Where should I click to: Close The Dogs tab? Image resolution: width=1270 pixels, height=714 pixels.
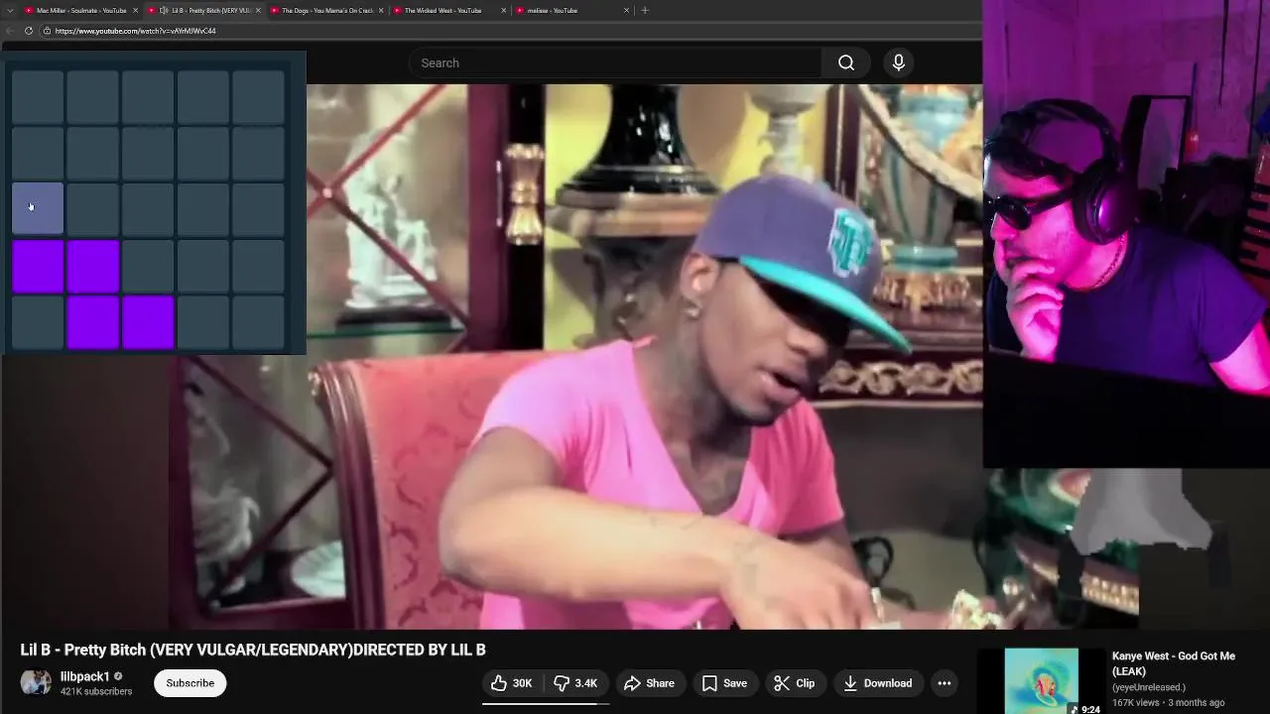click(x=381, y=10)
